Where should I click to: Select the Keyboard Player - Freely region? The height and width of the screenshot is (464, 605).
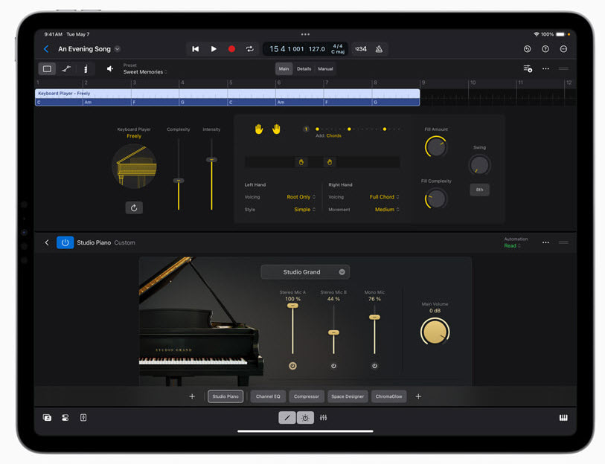(227, 97)
